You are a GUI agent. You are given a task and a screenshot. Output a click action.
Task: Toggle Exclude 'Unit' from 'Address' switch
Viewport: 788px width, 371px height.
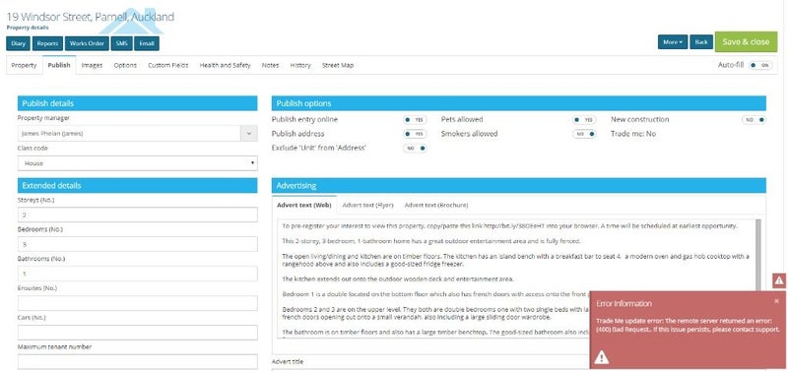tap(415, 149)
